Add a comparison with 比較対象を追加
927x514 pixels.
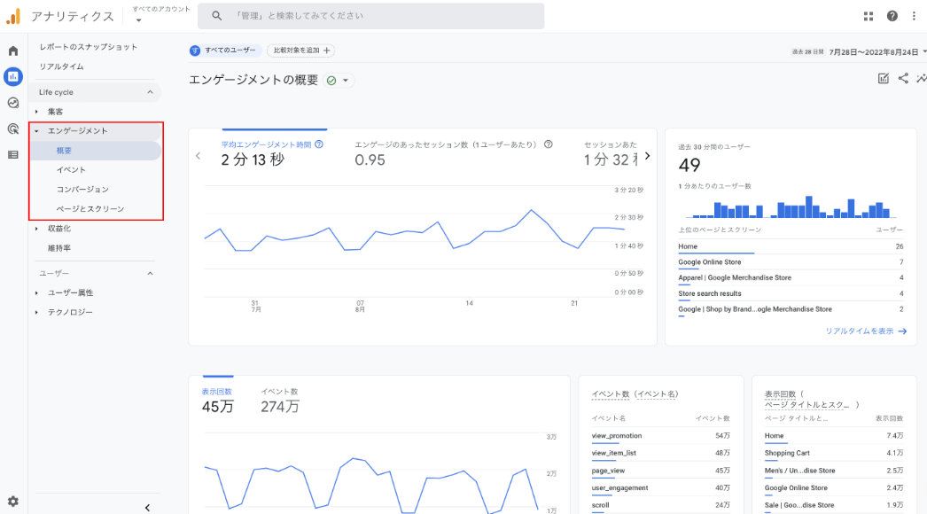(301, 51)
